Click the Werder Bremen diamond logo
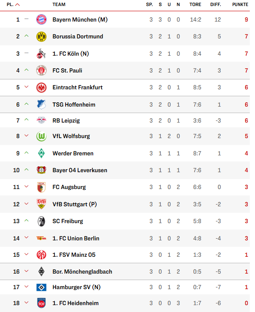Viewport: 255px width, 312px height. (x=41, y=153)
